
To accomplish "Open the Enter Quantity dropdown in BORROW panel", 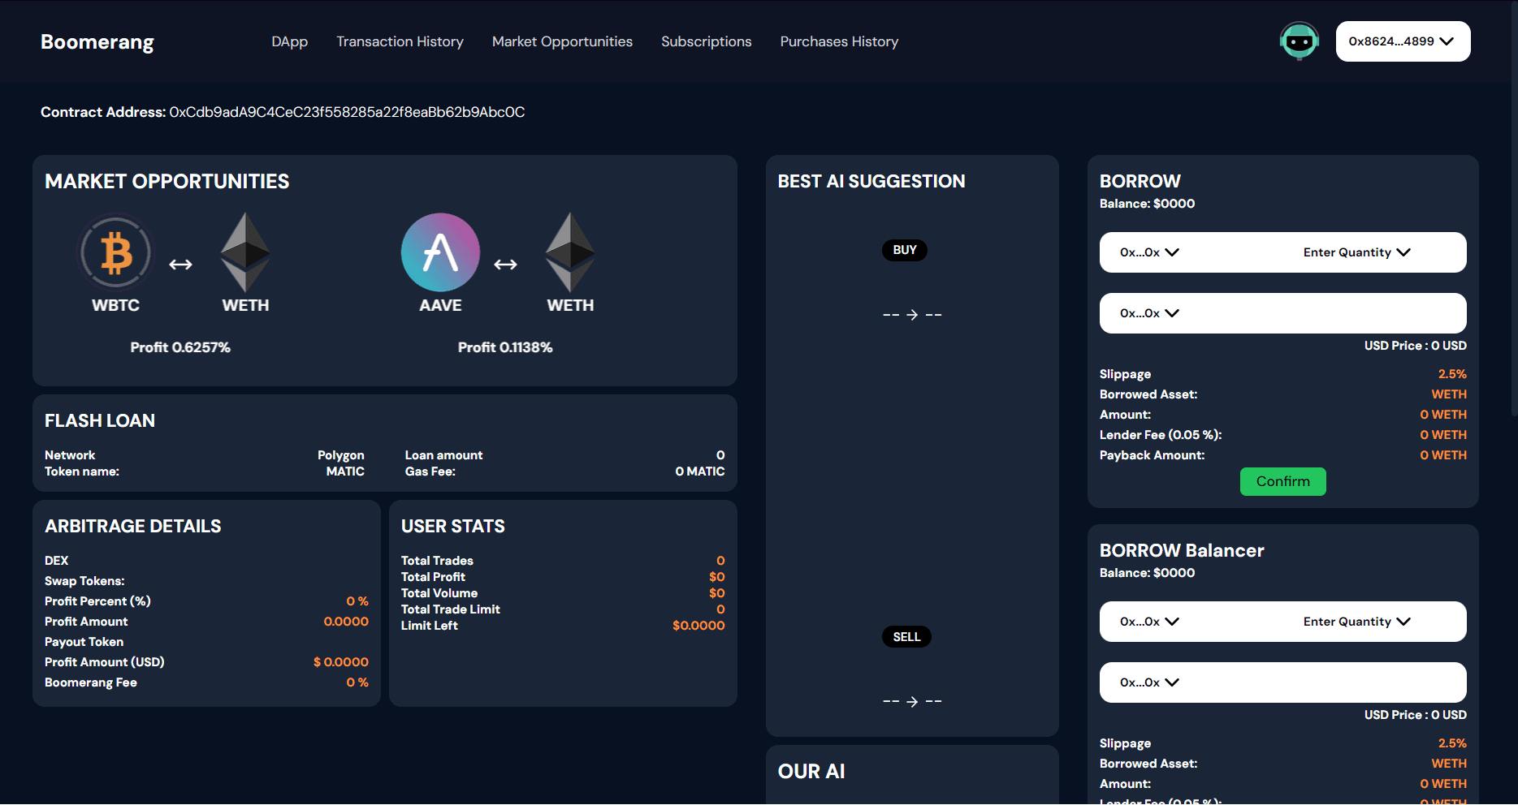I will pyautogui.click(x=1356, y=252).
